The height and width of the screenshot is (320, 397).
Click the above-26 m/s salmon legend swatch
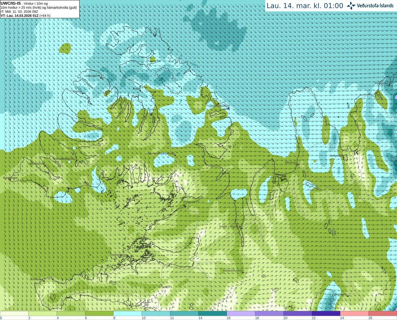pos(383,313)
